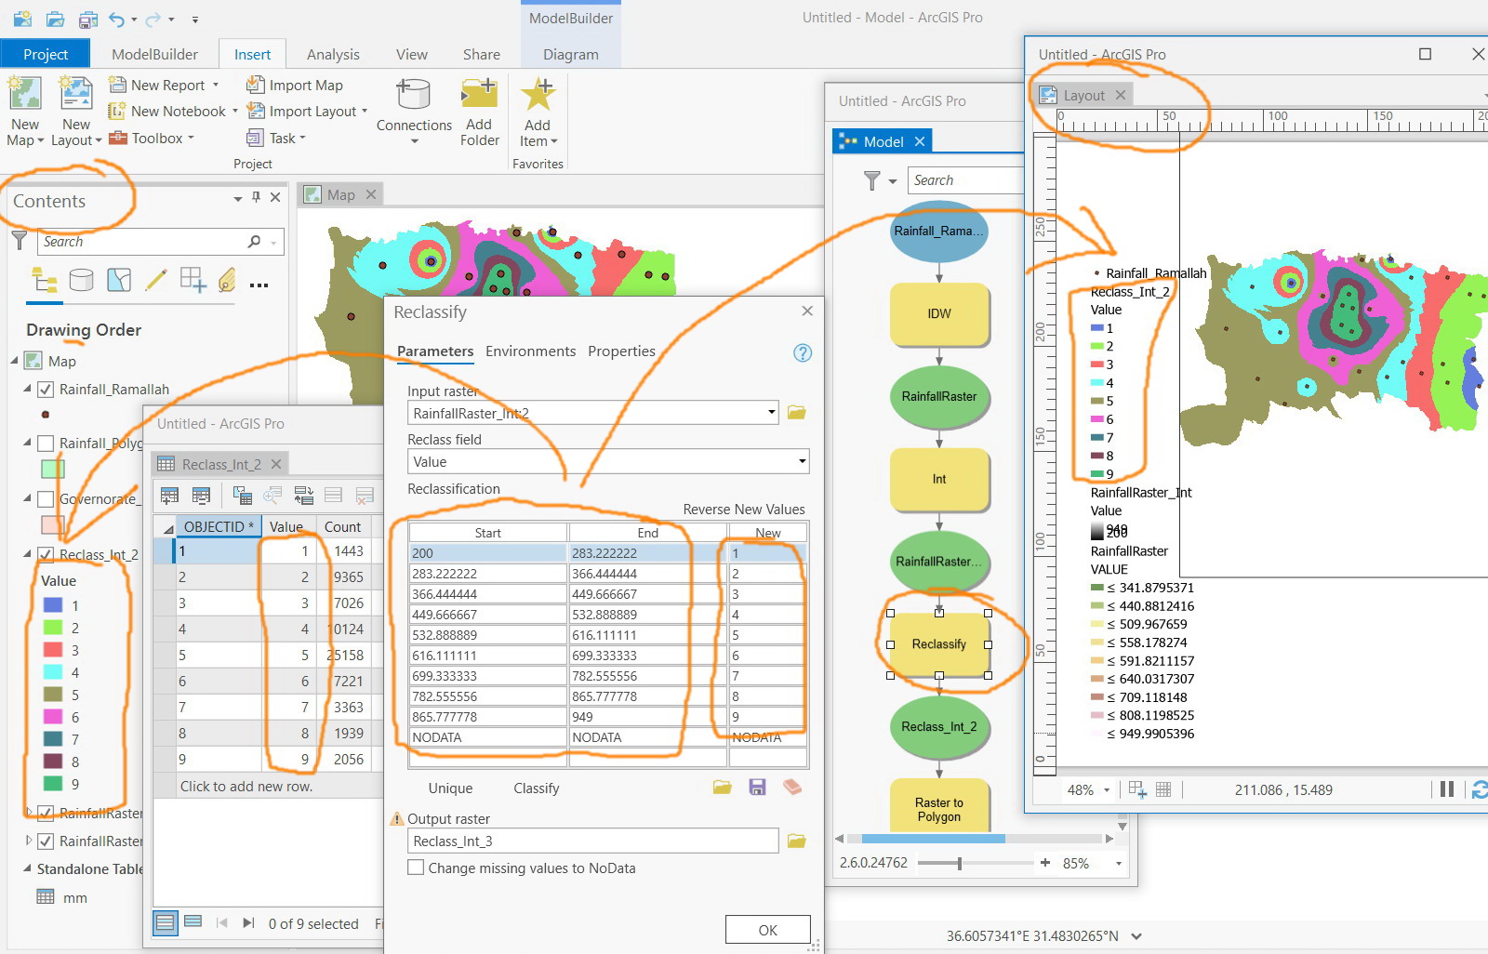Click the Undo arrow icon
Image resolution: width=1488 pixels, height=954 pixels.
point(116,19)
